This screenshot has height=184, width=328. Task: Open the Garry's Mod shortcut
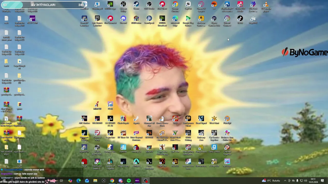pyautogui.click(x=214, y=149)
